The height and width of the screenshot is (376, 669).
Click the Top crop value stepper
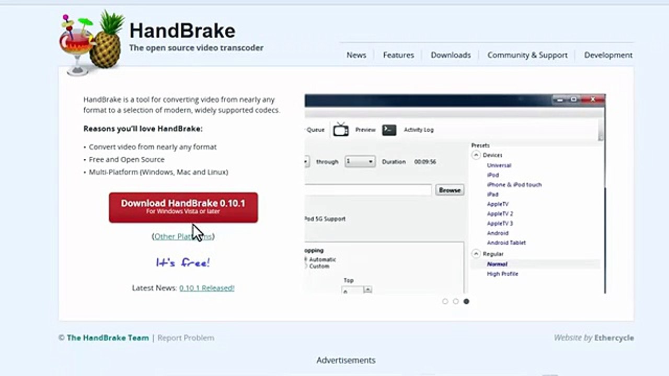(x=368, y=290)
